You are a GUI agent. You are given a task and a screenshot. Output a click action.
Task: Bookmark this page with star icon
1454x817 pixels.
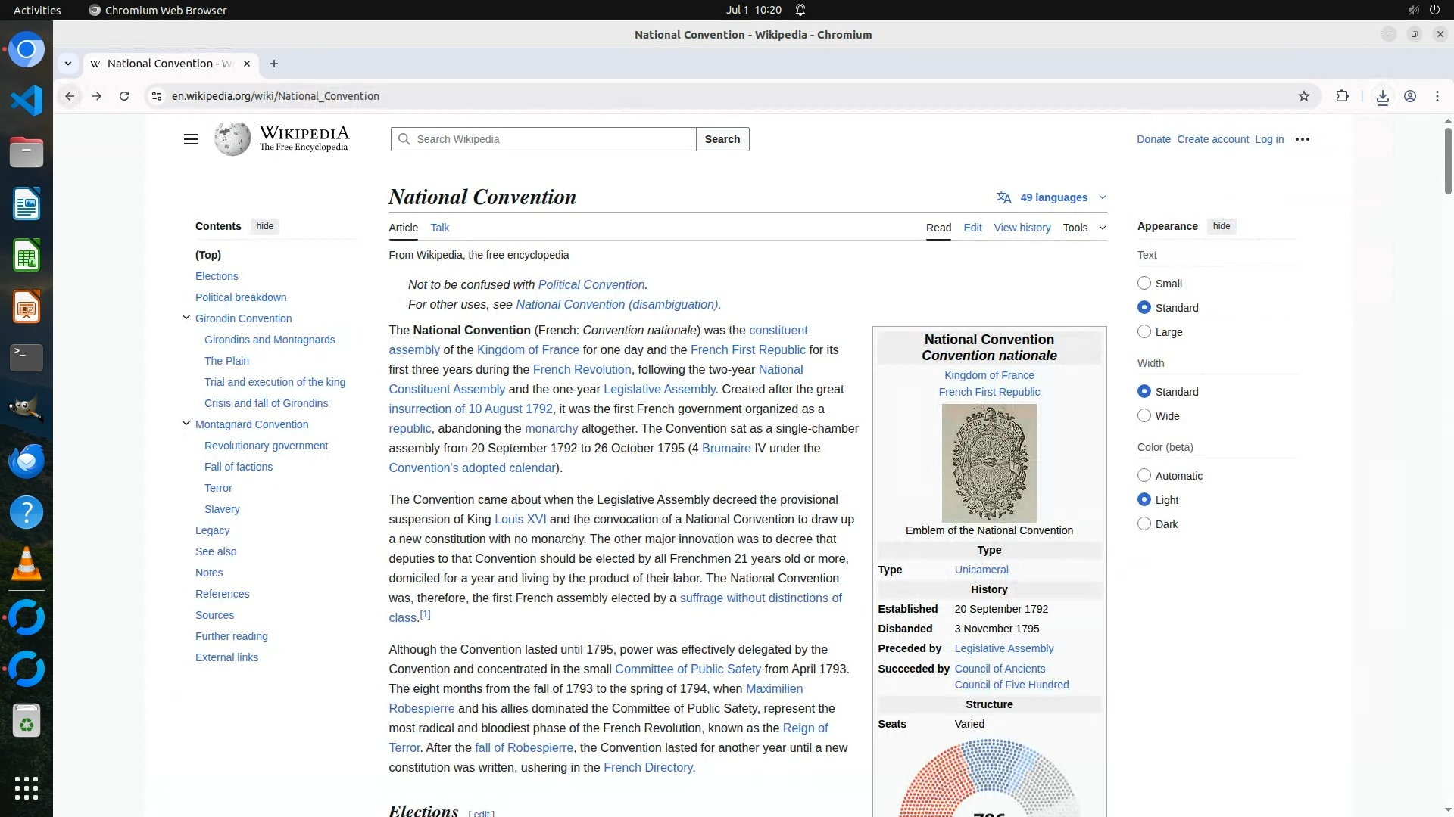tap(1303, 96)
